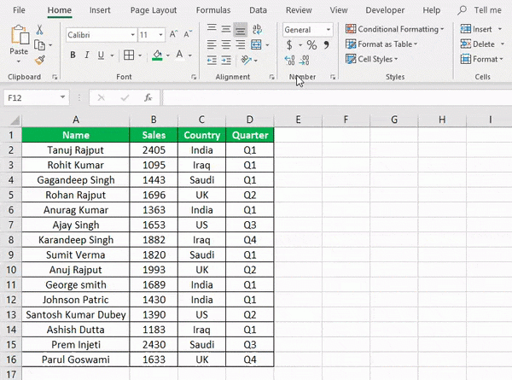Toggle Bold formatting

click(73, 56)
